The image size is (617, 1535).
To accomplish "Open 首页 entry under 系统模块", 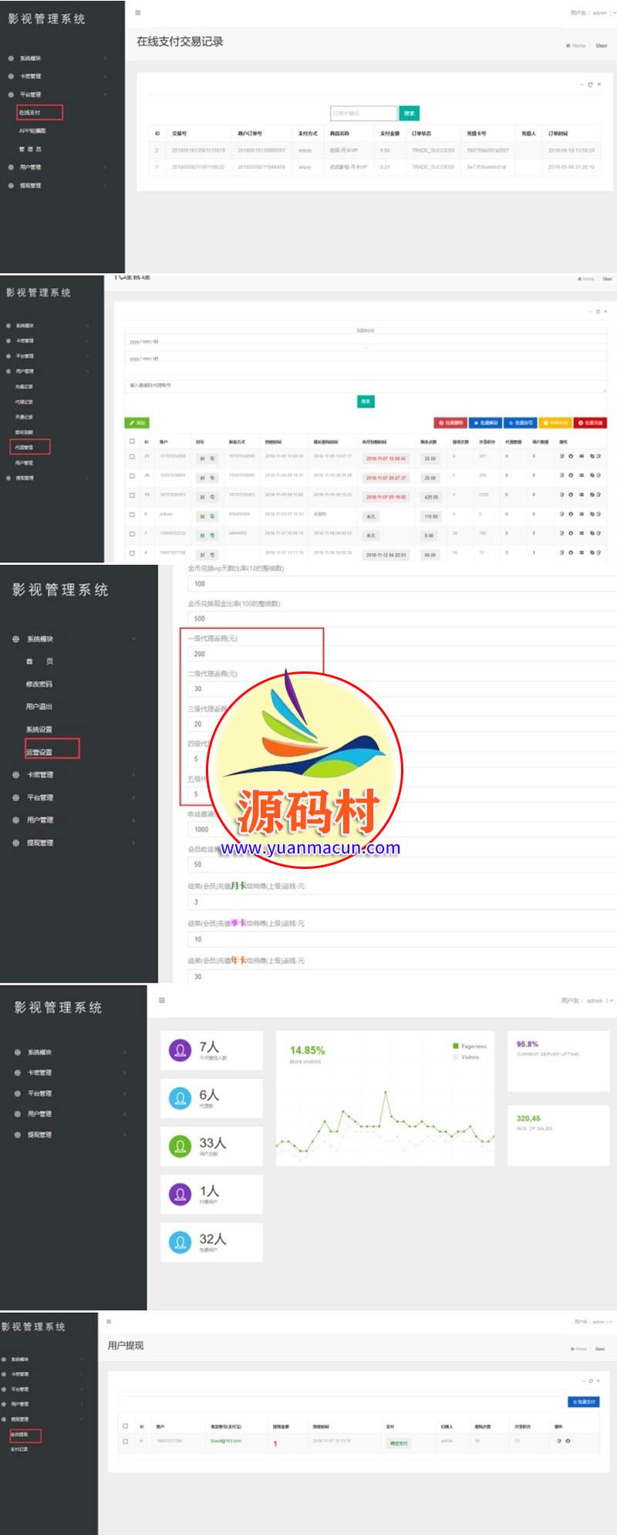I will (39, 661).
